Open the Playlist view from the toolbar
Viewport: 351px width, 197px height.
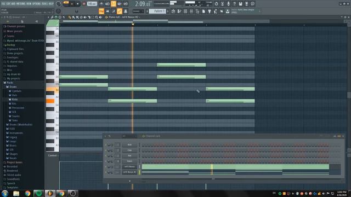point(173,11)
